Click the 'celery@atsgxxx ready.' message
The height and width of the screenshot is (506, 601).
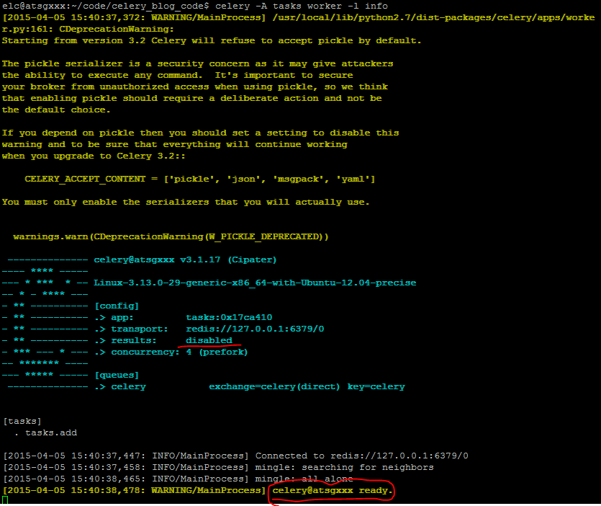point(333,490)
